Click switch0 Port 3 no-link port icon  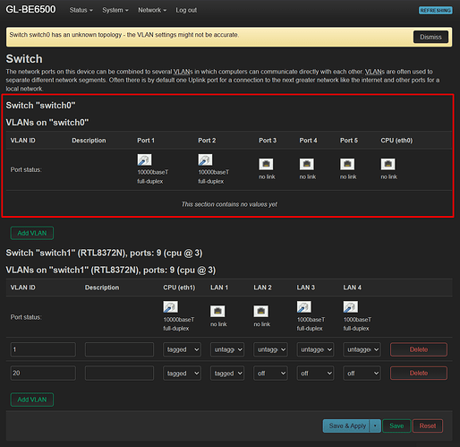(x=266, y=164)
